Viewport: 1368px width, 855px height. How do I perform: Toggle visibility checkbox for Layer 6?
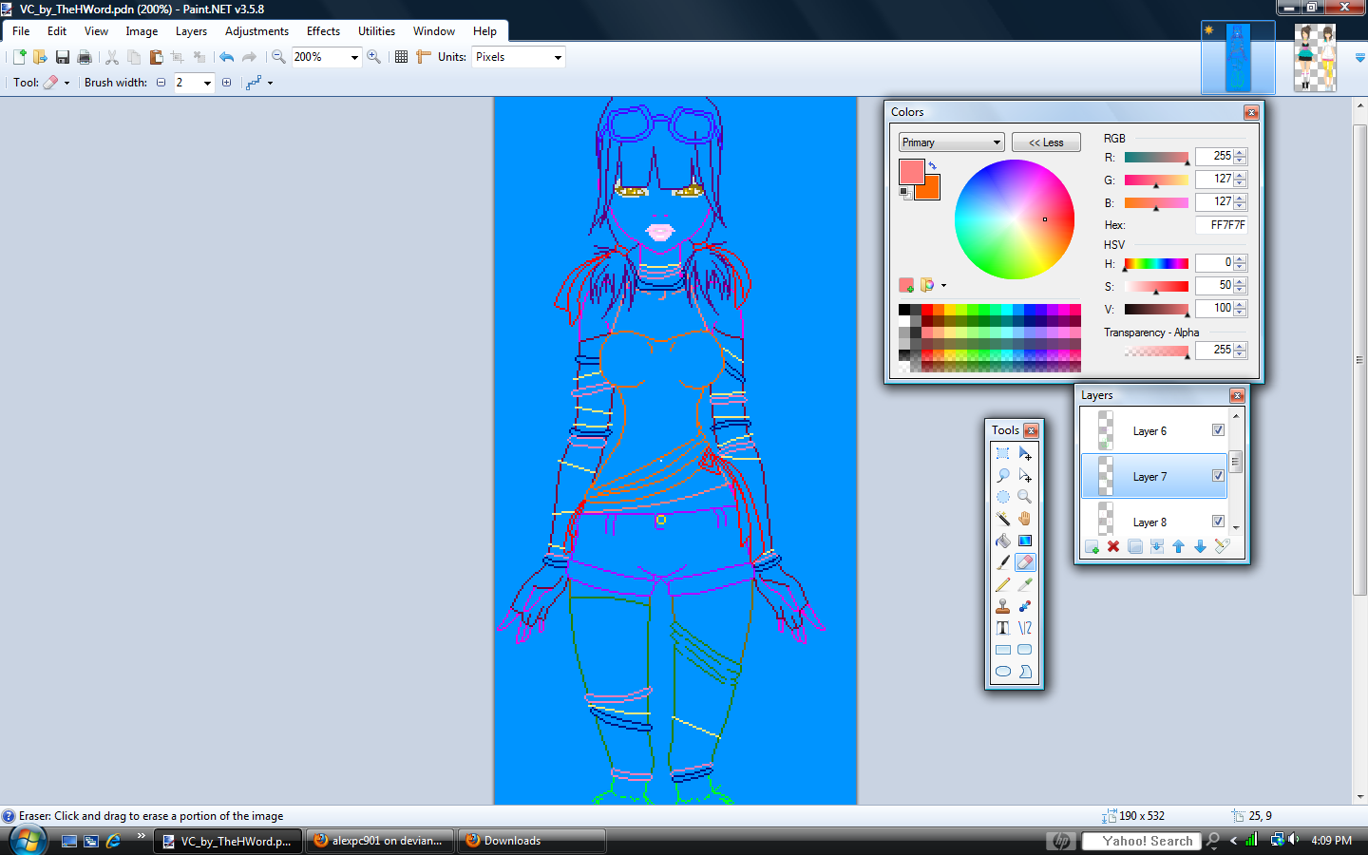click(x=1218, y=430)
